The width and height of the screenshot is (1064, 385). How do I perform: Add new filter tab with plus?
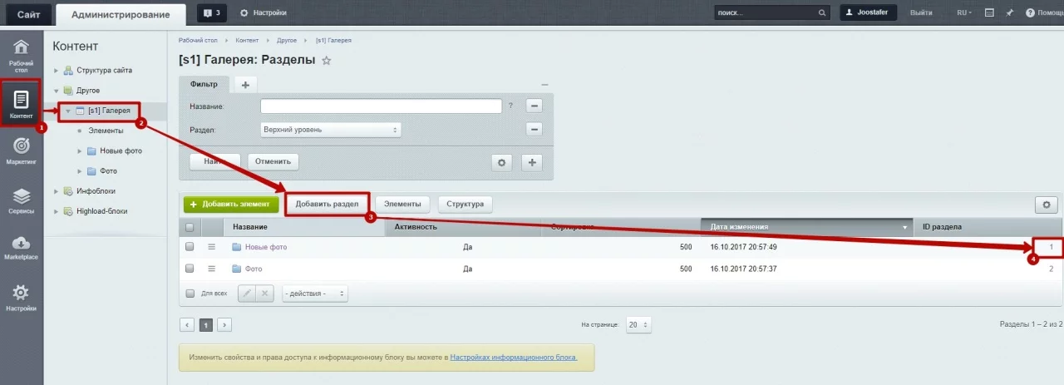tap(245, 85)
